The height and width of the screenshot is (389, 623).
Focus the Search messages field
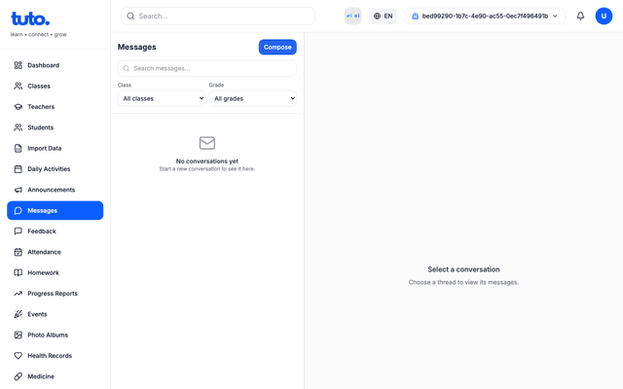[x=207, y=68]
